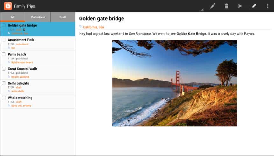Expand the Family Trips blog selector triangle
Screen dimensions: 274x156
(202, 10)
